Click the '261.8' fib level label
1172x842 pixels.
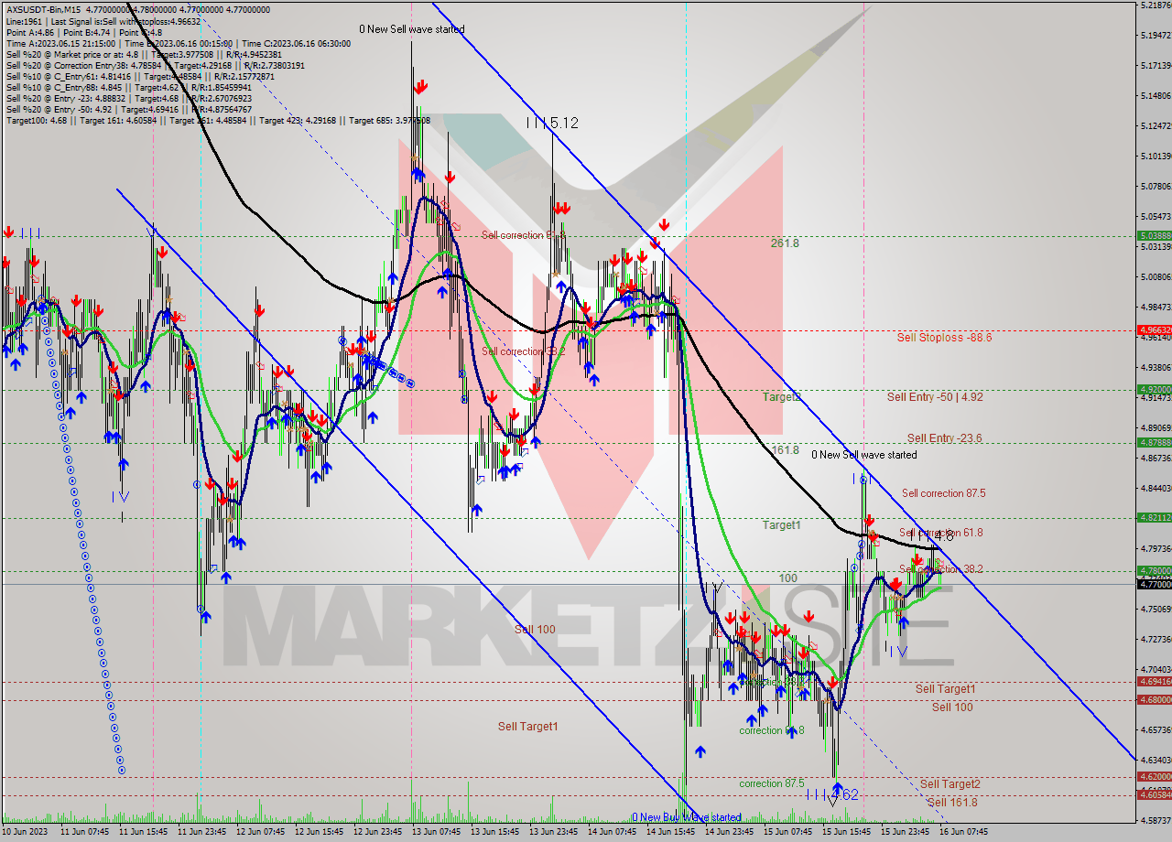[785, 243]
